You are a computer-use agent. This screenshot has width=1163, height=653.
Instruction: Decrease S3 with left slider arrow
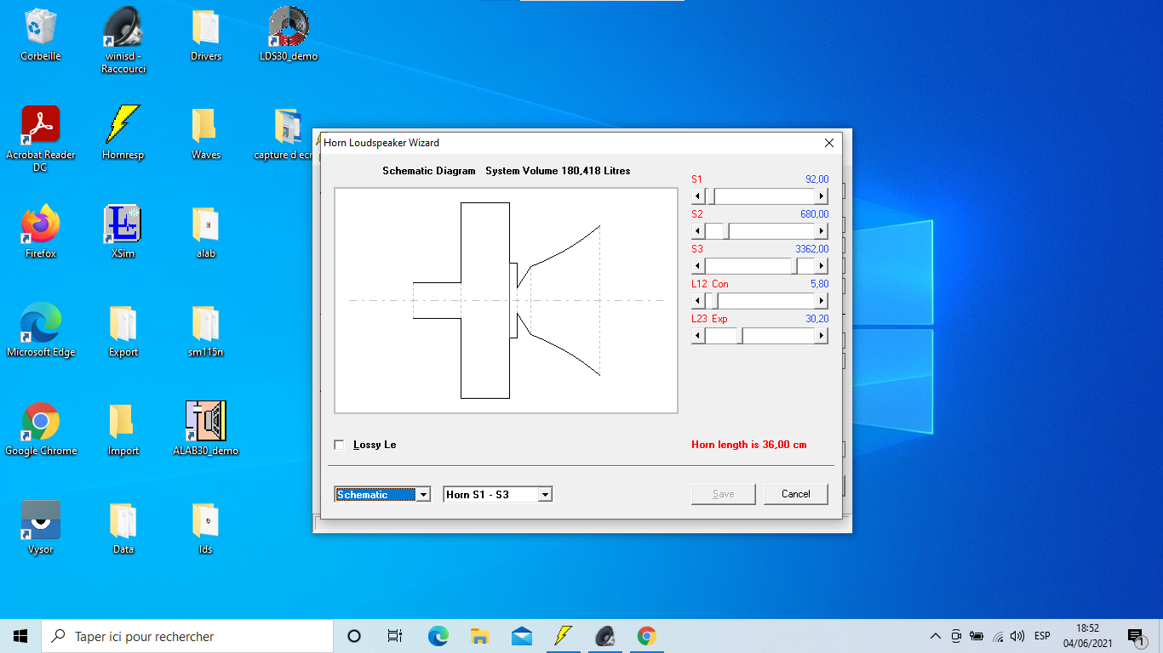tap(698, 265)
